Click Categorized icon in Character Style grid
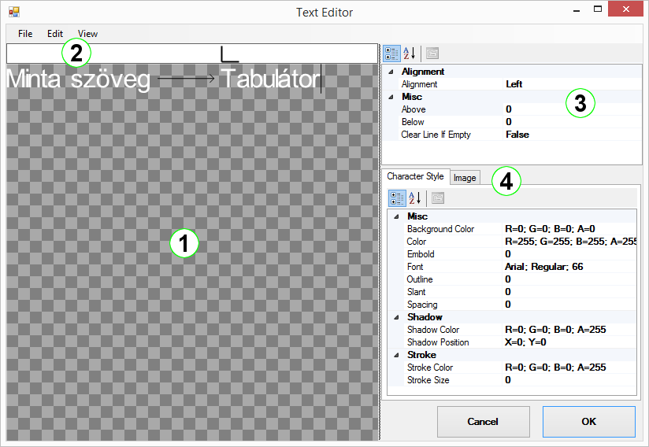649x447 pixels. click(x=397, y=198)
